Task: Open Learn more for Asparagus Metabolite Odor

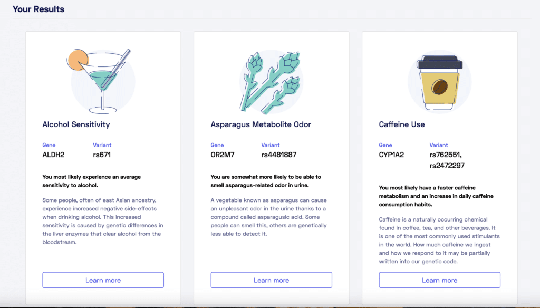Action: coord(271,280)
